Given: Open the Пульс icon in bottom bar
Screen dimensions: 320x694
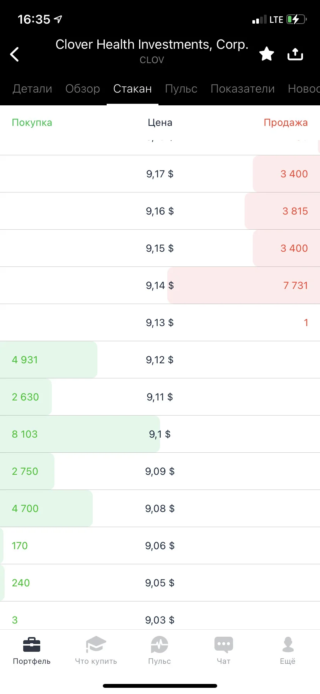Looking at the screenshot, I should point(160,645).
